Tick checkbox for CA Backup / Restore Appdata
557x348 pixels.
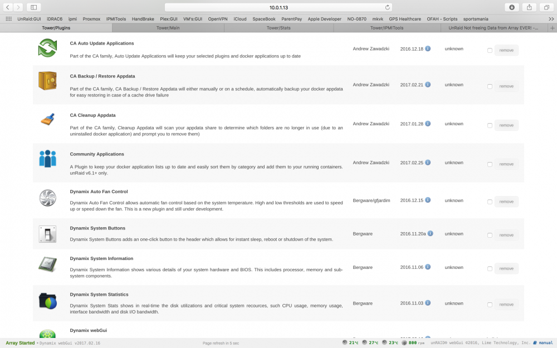pyautogui.click(x=490, y=86)
